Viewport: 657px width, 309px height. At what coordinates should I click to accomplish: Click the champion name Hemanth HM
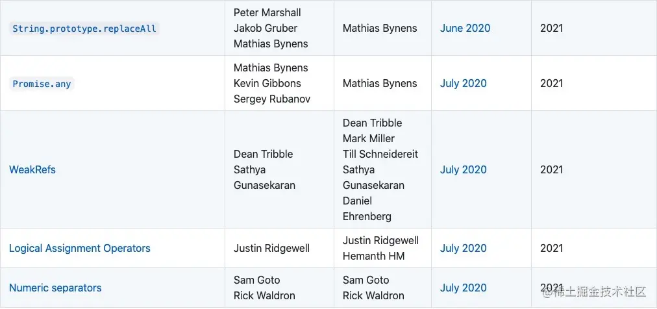point(373,256)
